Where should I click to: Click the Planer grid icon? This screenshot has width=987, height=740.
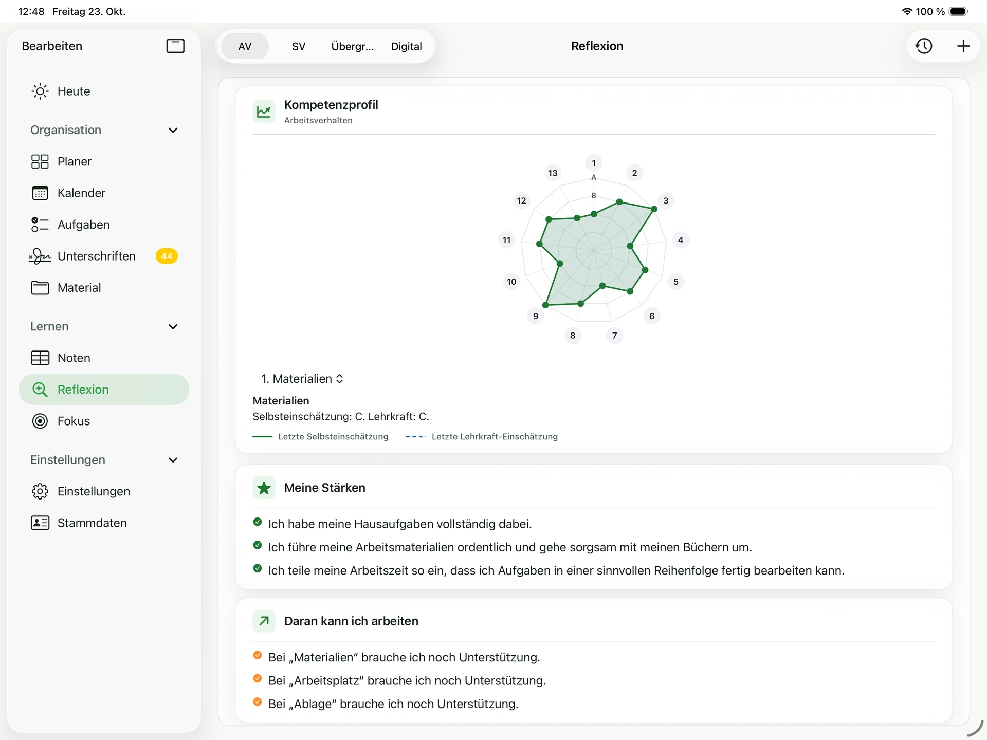point(40,161)
